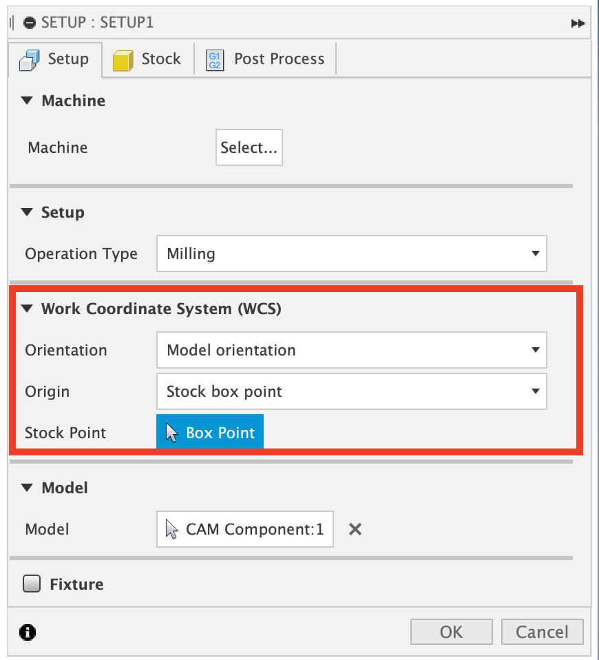
Task: Collapse the Machine section
Action: click(27, 101)
